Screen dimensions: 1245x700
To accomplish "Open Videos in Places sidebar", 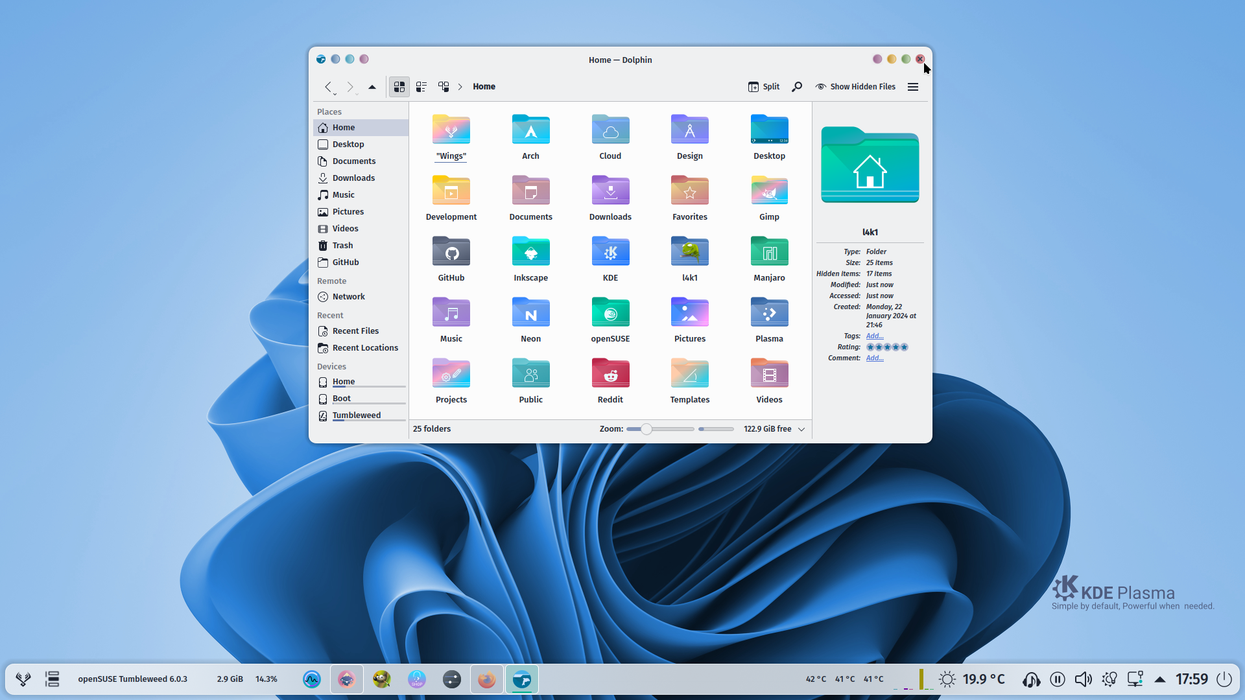I will 361,229.
